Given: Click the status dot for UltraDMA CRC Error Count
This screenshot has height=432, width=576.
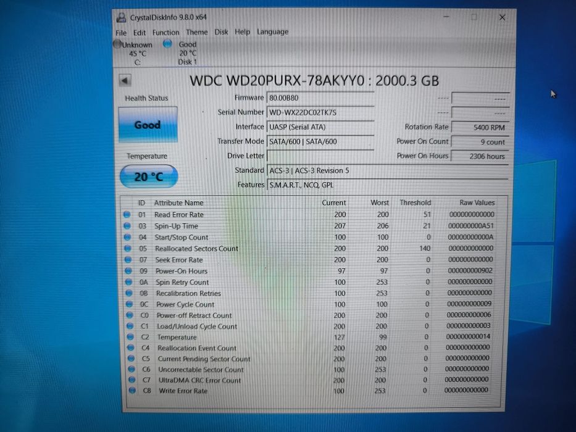Looking at the screenshot, I should 132,380.
